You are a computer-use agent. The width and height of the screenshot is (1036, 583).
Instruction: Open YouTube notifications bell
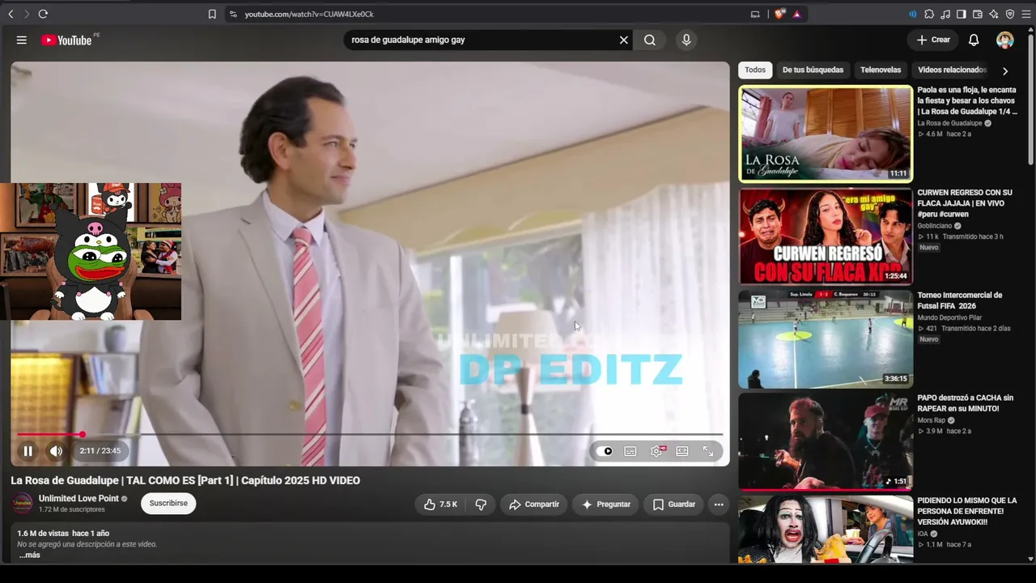[x=974, y=40]
